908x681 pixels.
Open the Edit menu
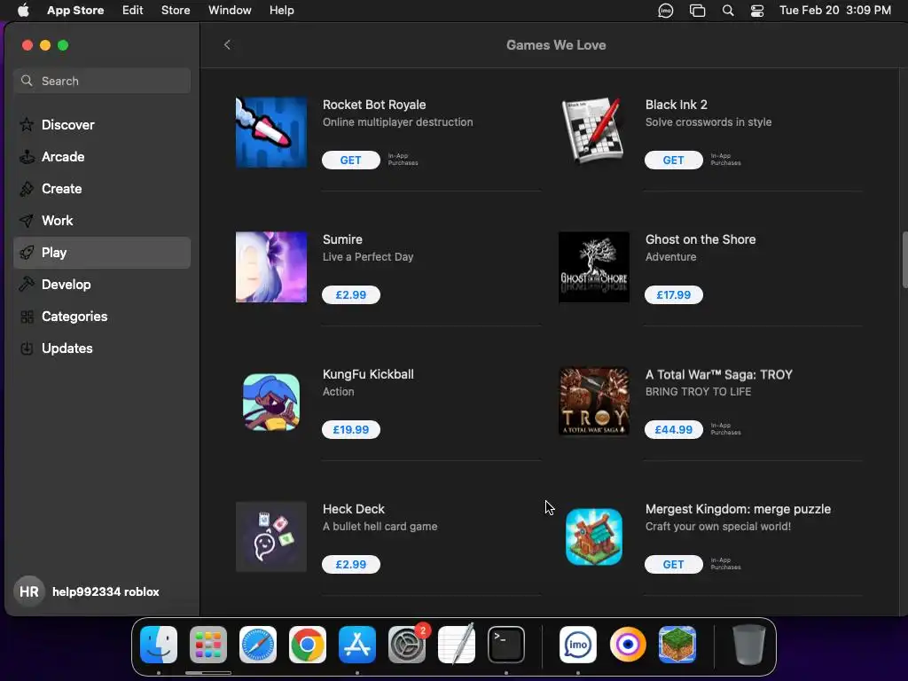[133, 11]
